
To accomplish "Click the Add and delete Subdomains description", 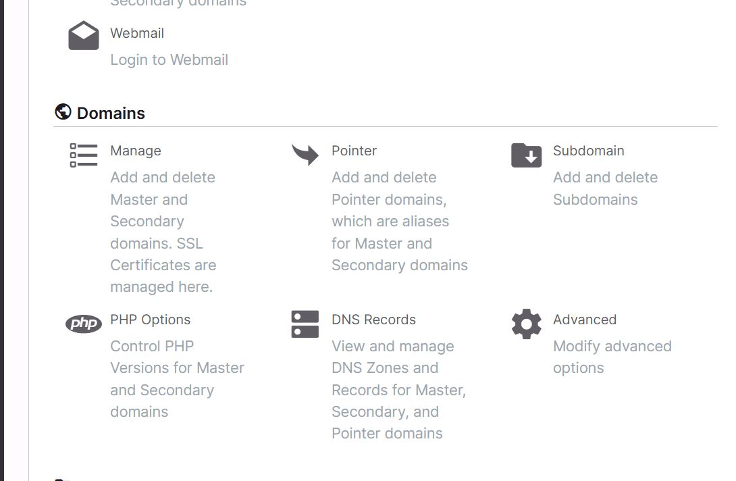I will [605, 188].
